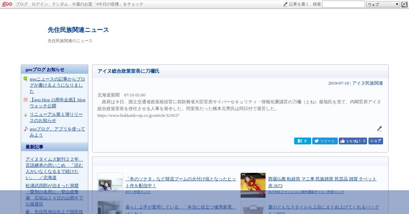Open blog title 先住民族関連ニュース
The height and width of the screenshot is (214, 409).
[78, 30]
